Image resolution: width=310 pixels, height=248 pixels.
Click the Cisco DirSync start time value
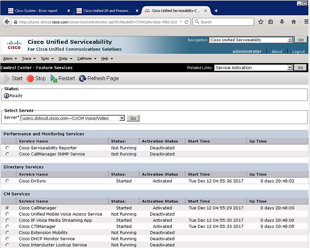point(216,181)
